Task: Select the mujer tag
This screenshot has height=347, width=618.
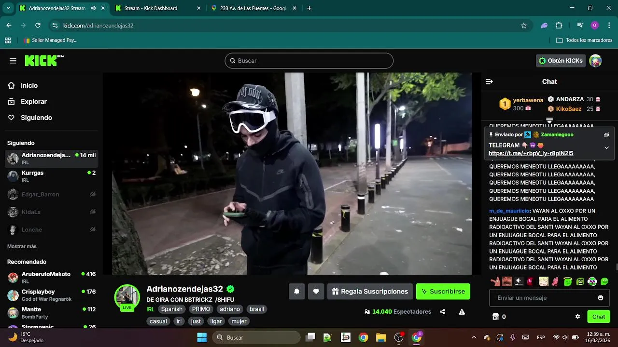Action: pyautogui.click(x=239, y=321)
